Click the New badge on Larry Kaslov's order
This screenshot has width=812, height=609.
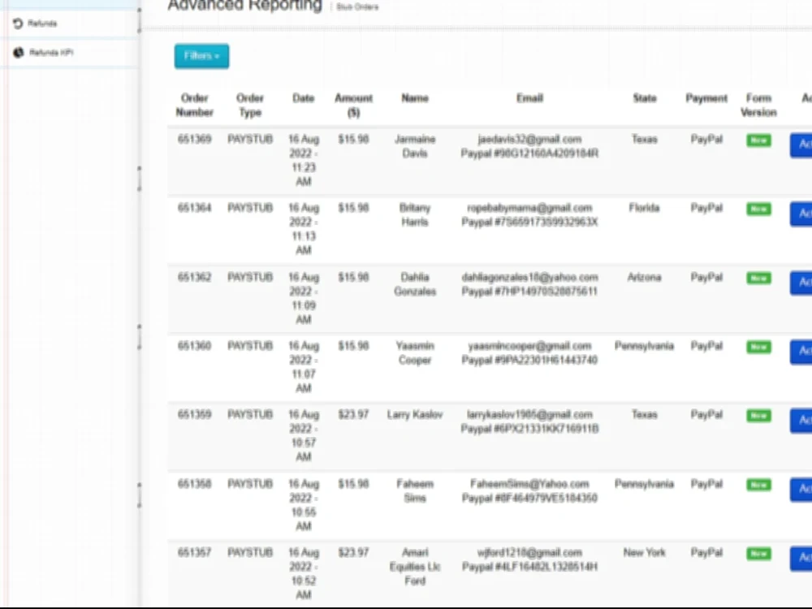(757, 417)
